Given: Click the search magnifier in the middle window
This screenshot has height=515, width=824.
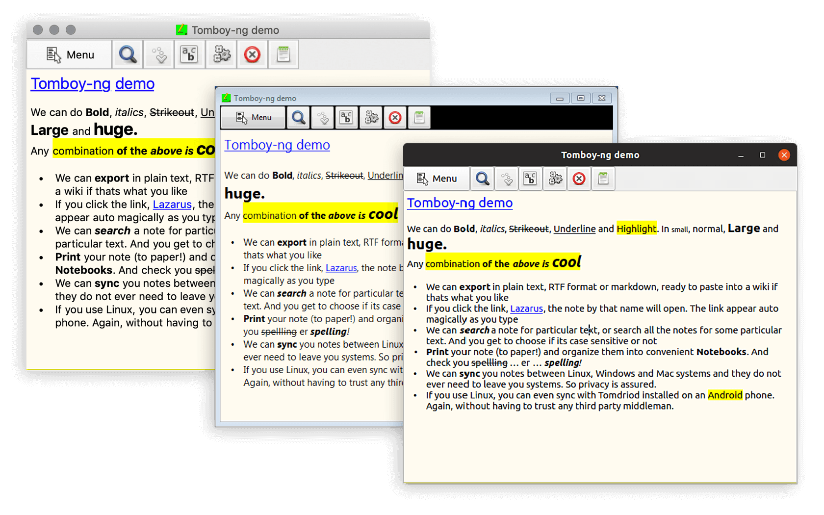Looking at the screenshot, I should pos(298,117).
